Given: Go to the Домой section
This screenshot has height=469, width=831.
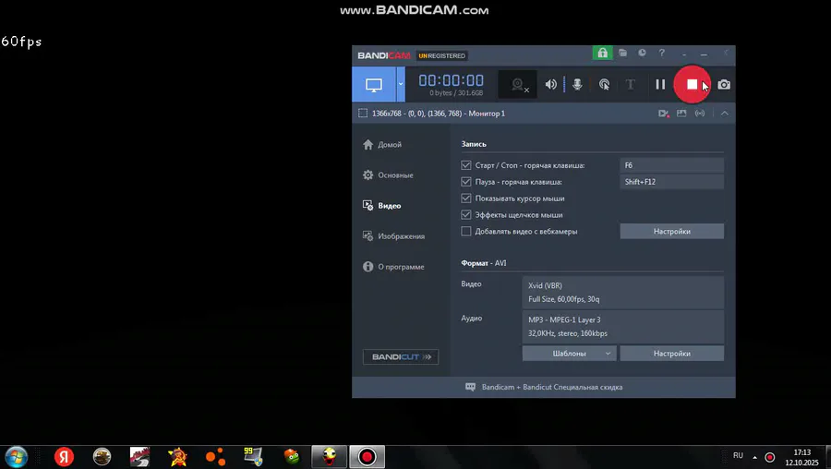Looking at the screenshot, I should click(382, 144).
